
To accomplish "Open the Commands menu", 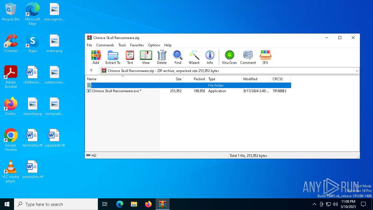I will [105, 45].
